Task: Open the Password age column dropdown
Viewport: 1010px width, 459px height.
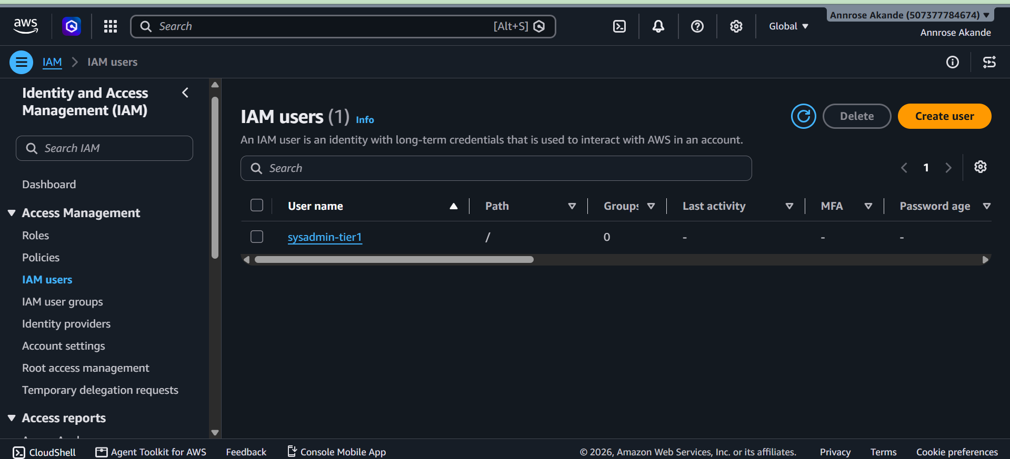Action: [x=987, y=206]
